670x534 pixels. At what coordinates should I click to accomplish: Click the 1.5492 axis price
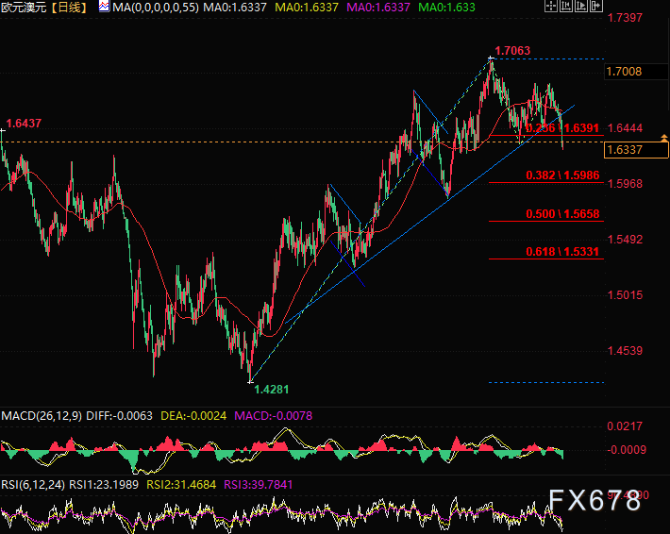pyautogui.click(x=625, y=240)
